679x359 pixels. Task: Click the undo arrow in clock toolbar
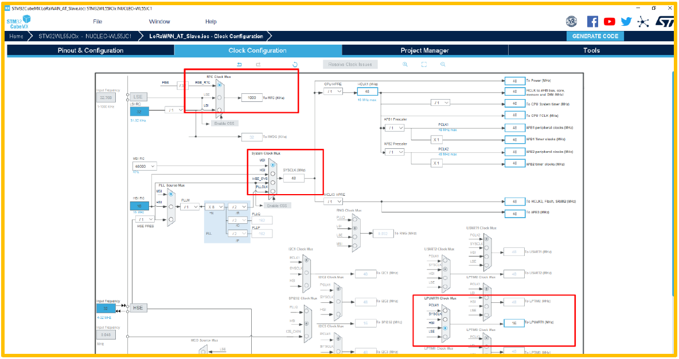tap(240, 65)
